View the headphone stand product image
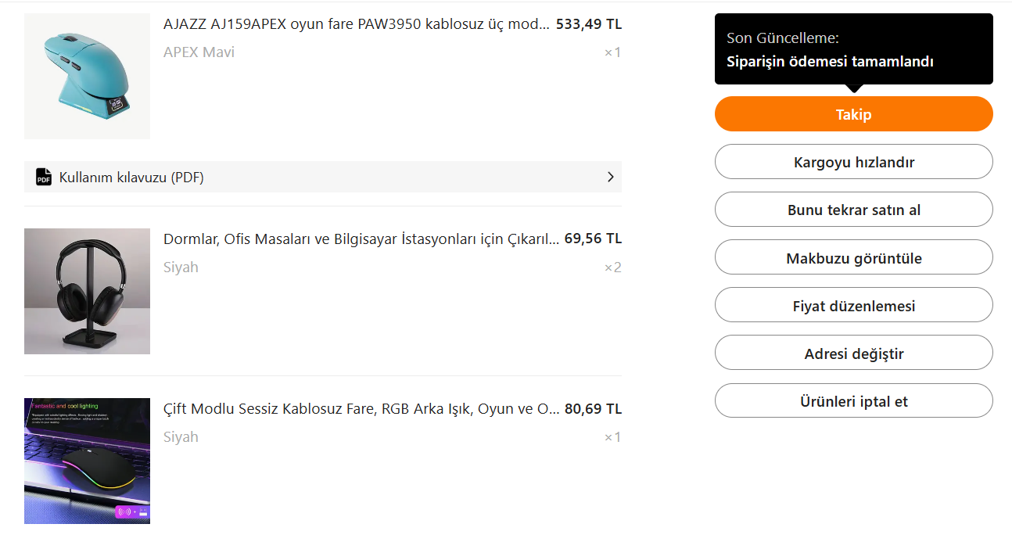The image size is (1012, 542). [x=87, y=291]
